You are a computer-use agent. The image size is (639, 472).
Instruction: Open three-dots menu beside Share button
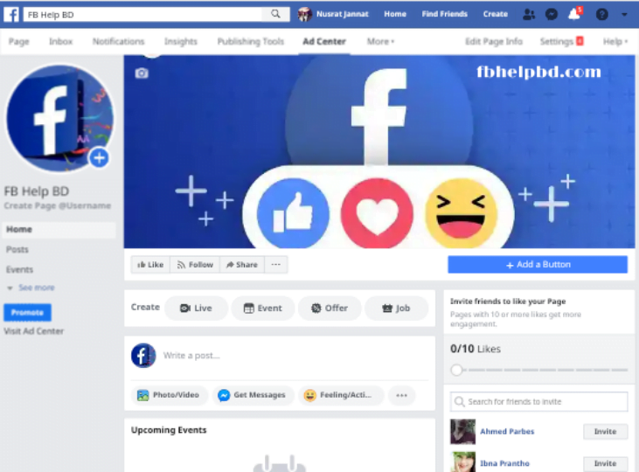coord(276,265)
